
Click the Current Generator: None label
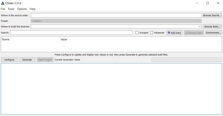tap(67, 60)
